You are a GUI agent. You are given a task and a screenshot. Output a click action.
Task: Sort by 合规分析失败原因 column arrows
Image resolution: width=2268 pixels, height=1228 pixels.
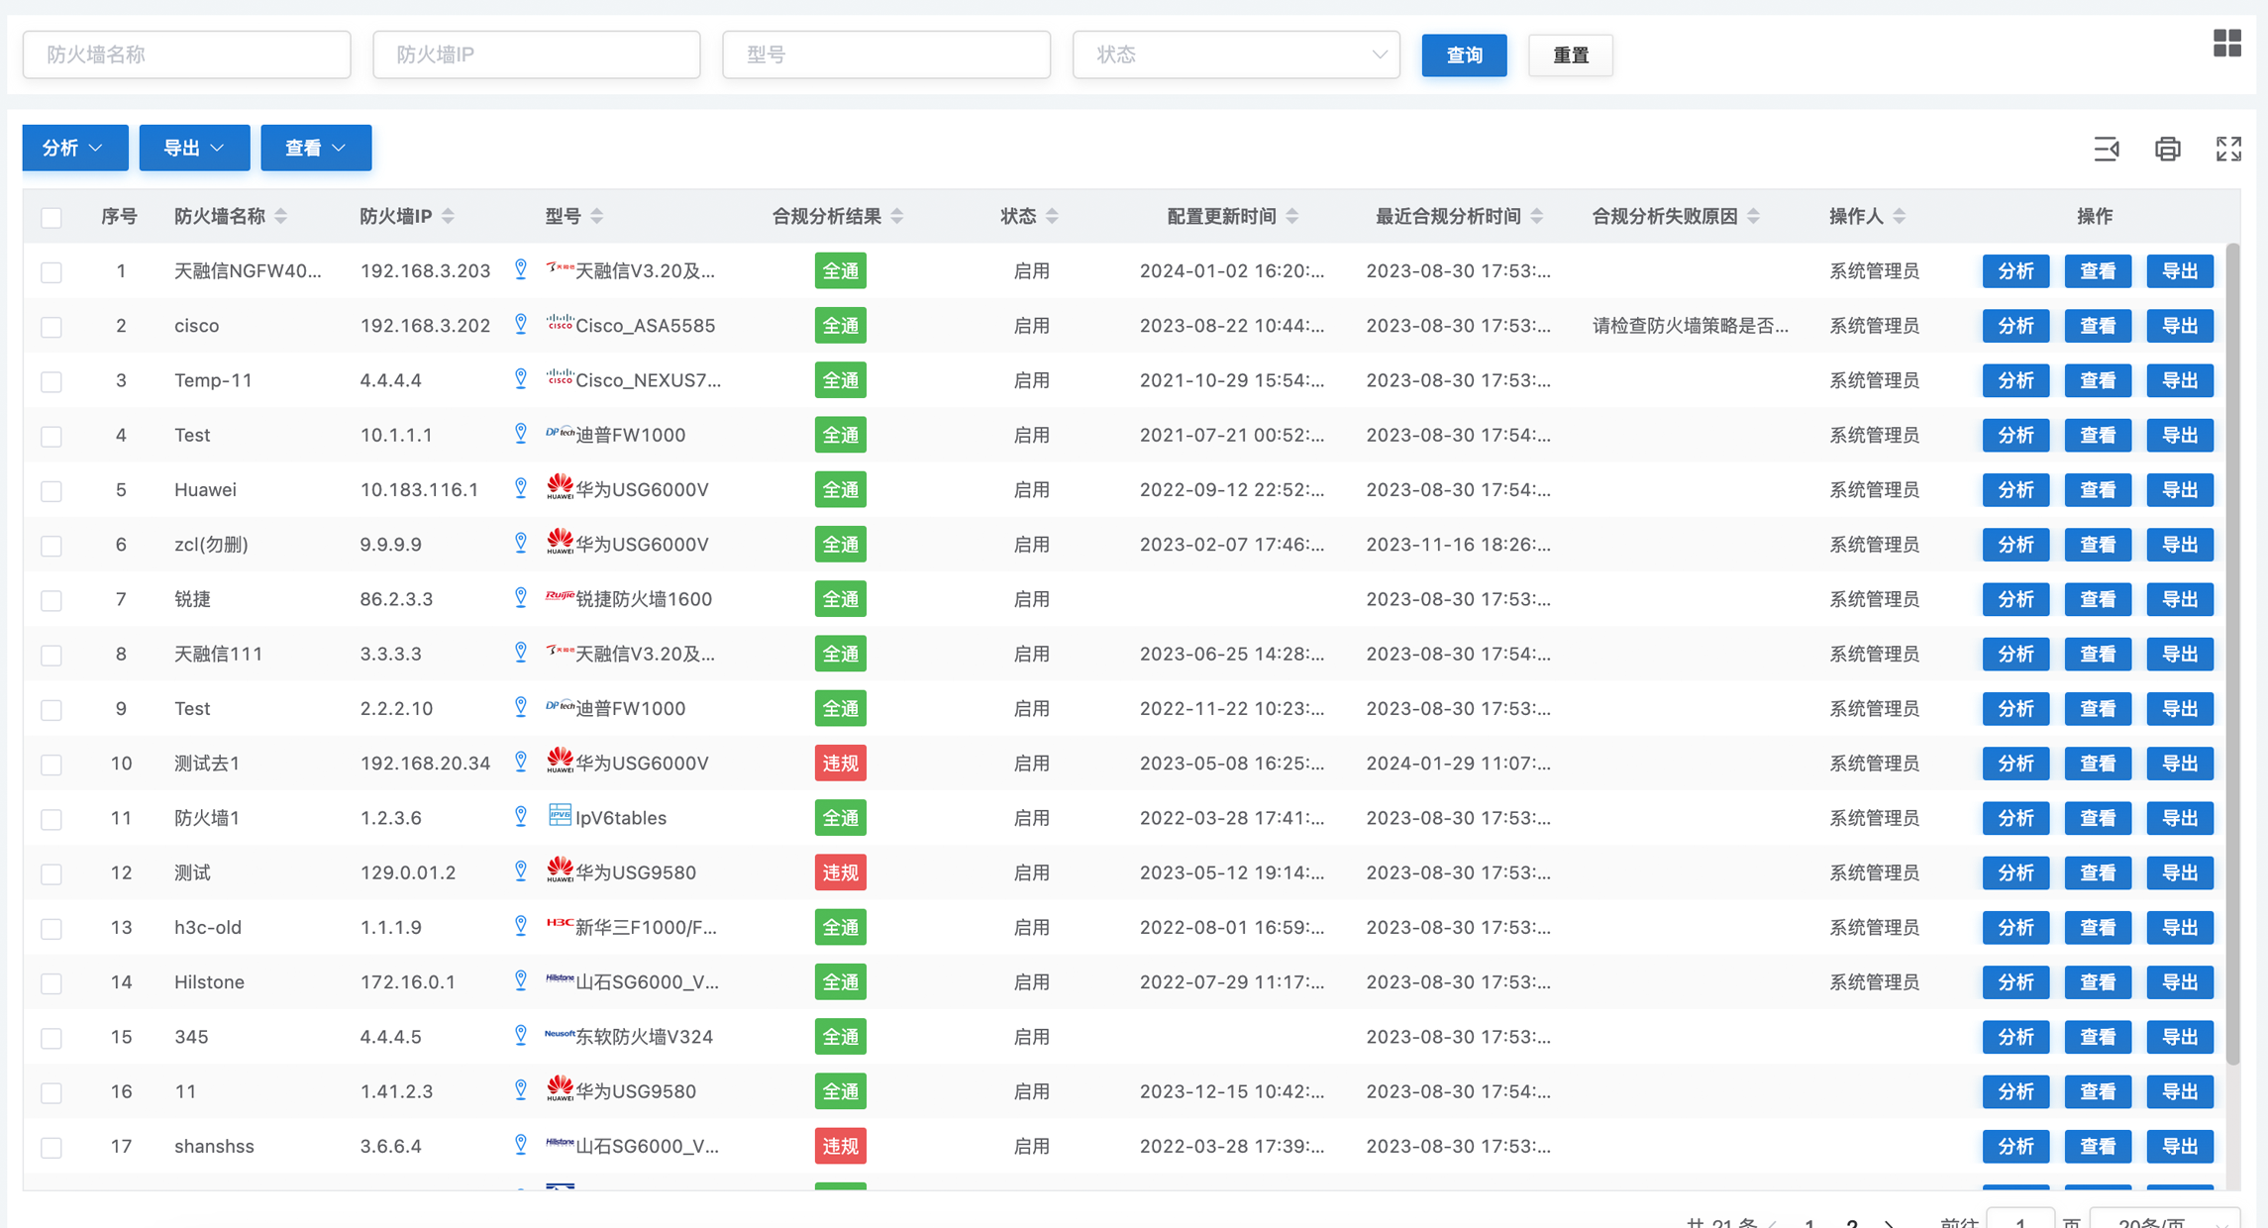coord(1754,216)
